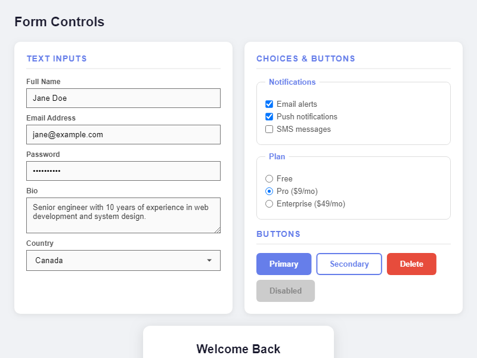Enable the SMS messages checkbox
The image size is (477, 358).
pos(270,129)
